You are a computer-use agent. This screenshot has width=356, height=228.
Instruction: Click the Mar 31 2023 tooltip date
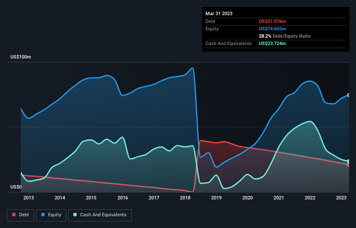point(219,13)
